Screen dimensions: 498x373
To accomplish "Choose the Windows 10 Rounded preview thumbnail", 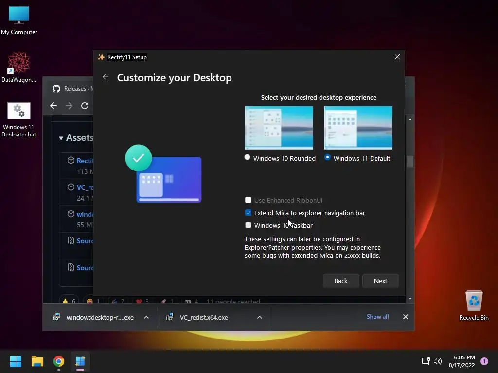I will [x=279, y=128].
